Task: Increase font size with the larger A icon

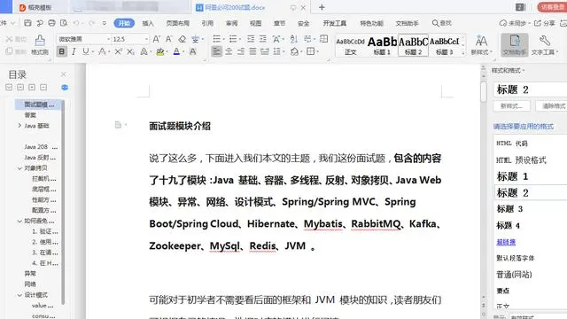Action: 156,39
